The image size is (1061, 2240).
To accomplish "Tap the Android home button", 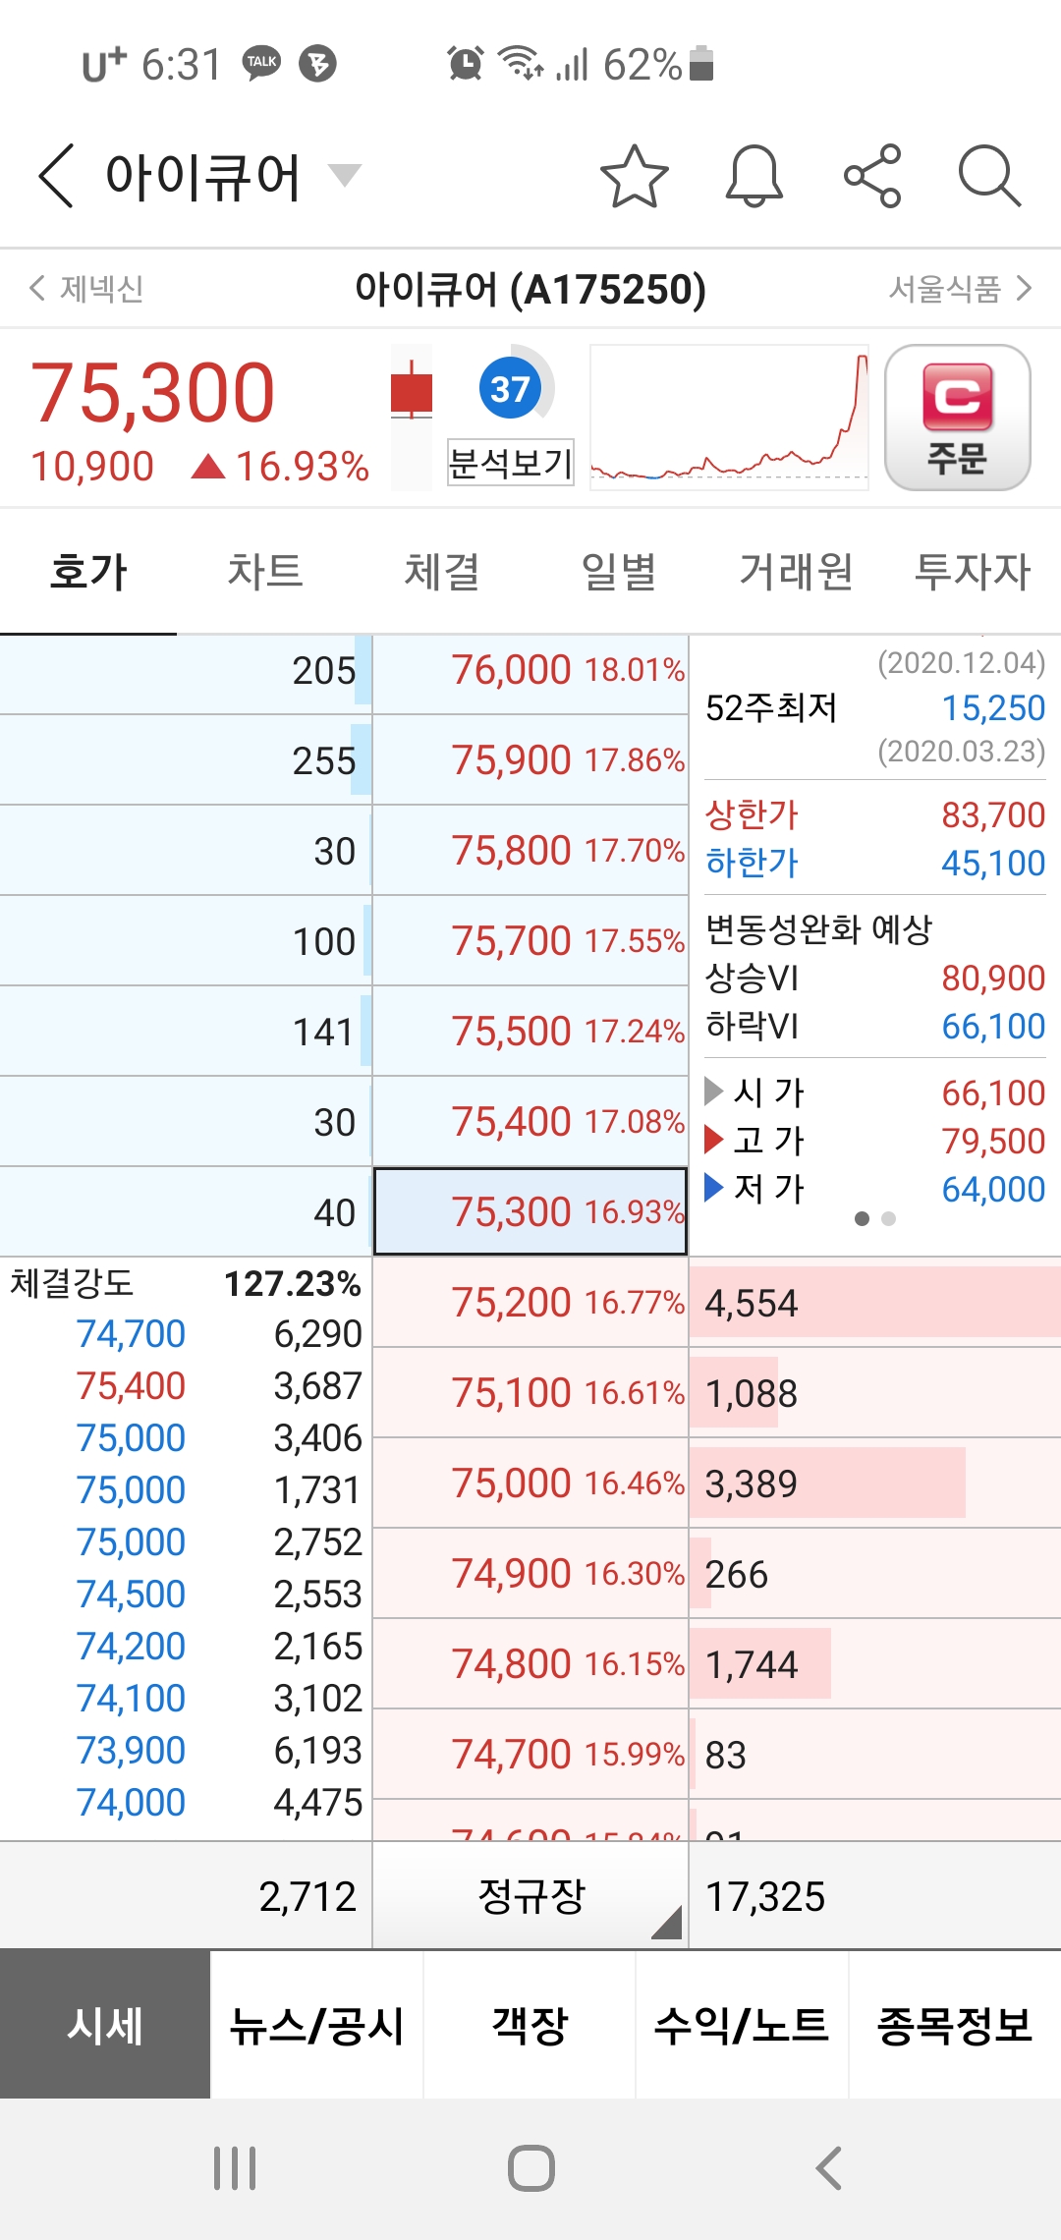I will click(x=531, y=2168).
